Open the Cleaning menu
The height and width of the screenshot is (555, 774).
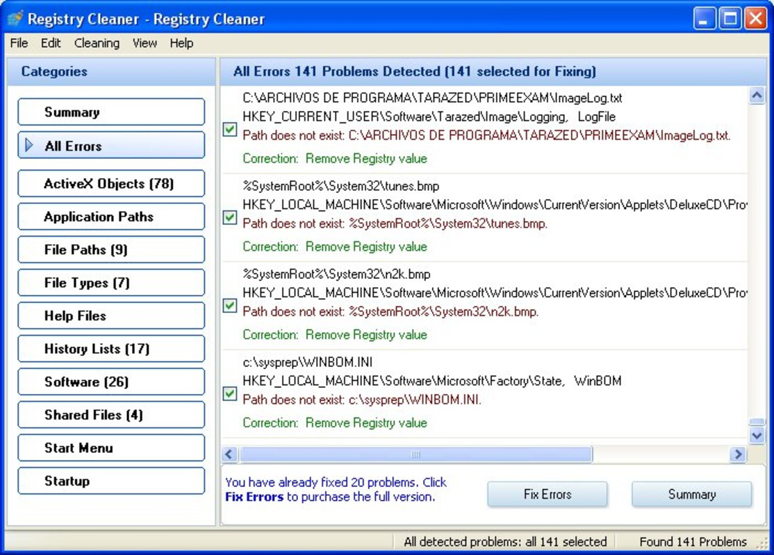pos(97,43)
